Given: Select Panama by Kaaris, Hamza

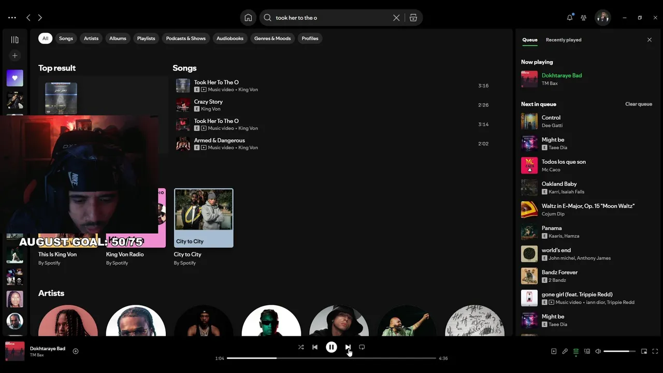Looking at the screenshot, I should [x=586, y=232].
